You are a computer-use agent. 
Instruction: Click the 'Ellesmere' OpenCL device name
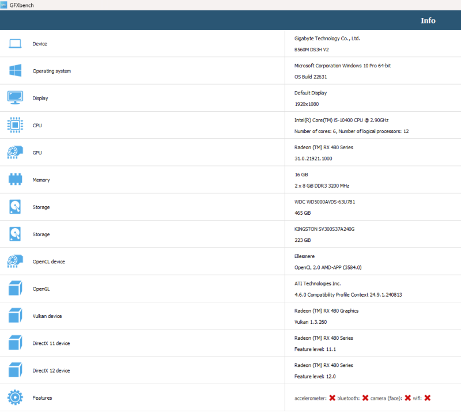pos(304,256)
